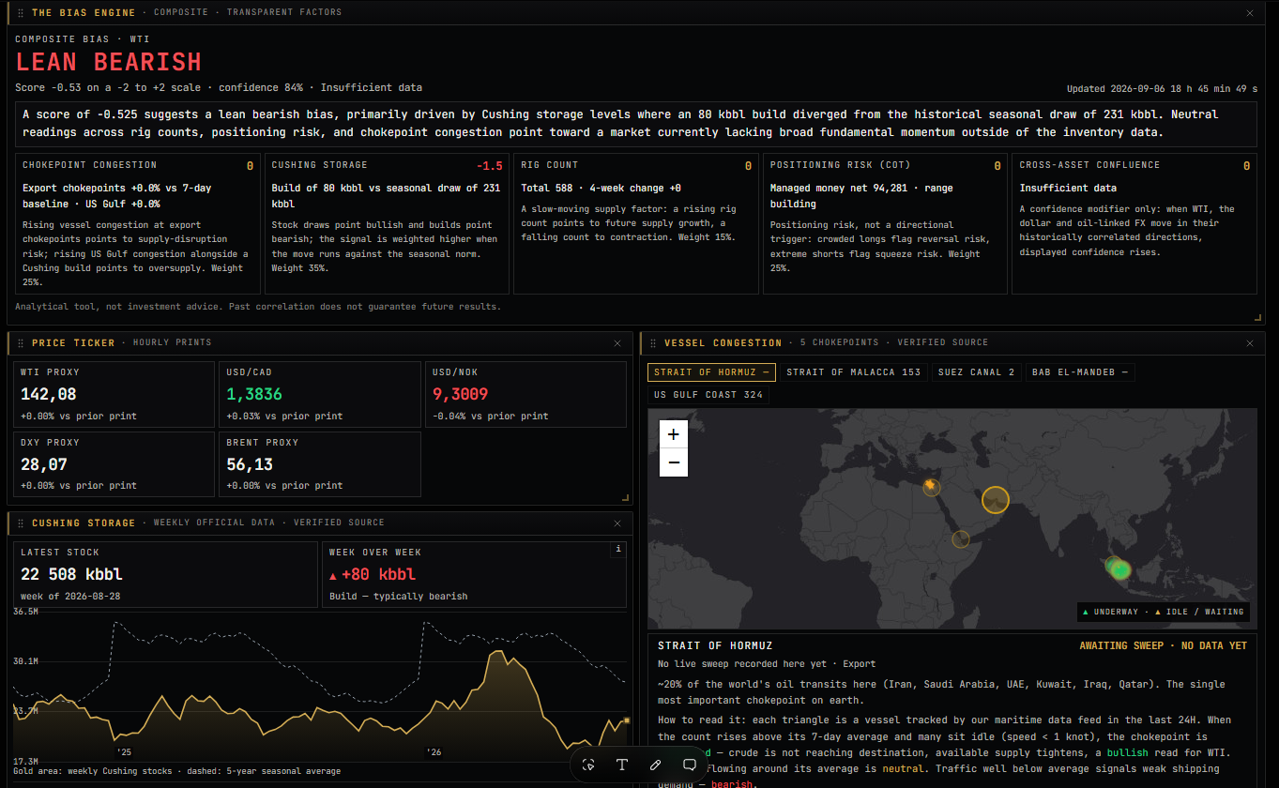Screen dimensions: 1279x788
Task: Open the Cushing Storage factor card
Action: [387, 224]
